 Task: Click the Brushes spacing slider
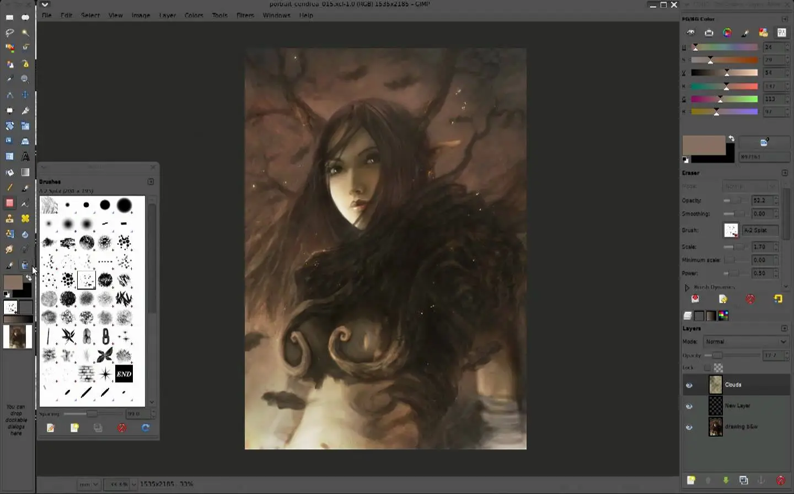pos(93,414)
